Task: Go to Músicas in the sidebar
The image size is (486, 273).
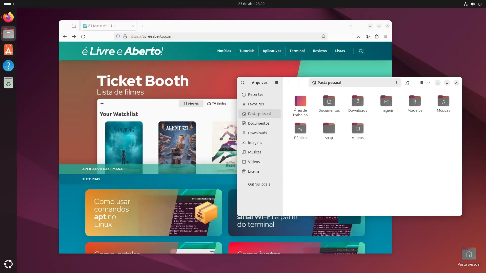Action: (260, 152)
